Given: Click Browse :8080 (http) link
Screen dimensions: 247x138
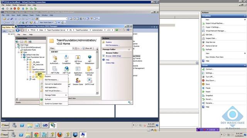Looking at the screenshot, I should click(x=113, y=56).
